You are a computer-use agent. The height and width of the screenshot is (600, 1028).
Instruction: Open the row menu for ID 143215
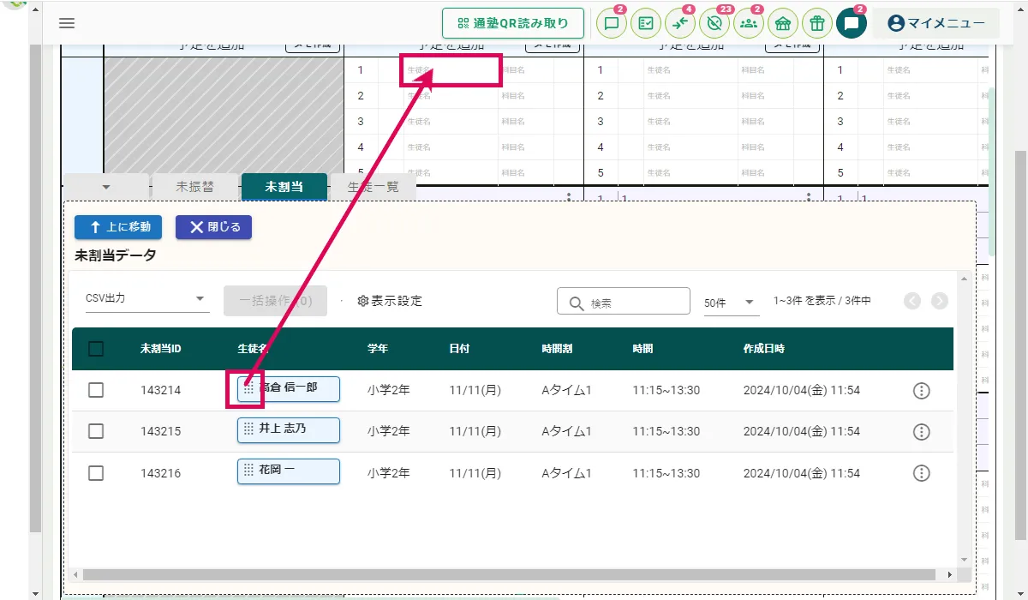(x=922, y=432)
